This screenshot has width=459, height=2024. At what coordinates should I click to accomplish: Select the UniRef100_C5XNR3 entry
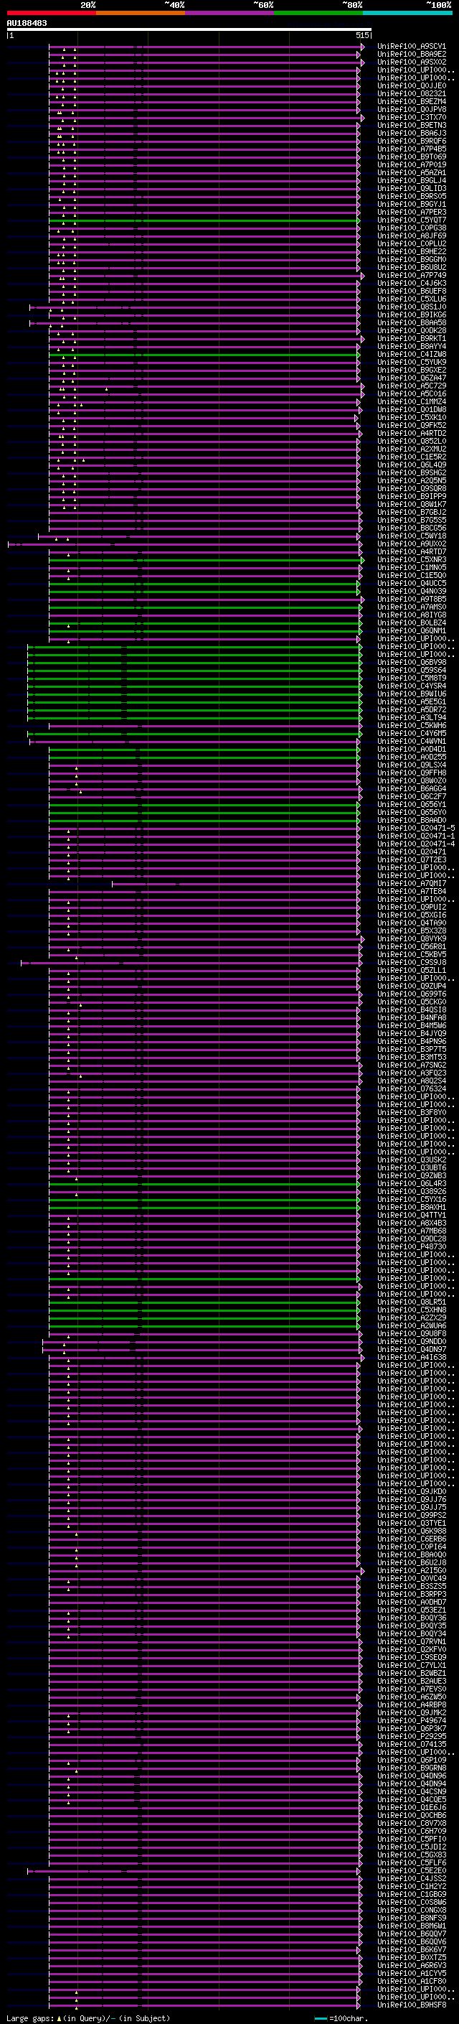412,559
